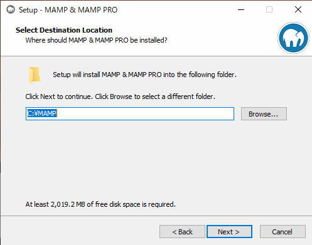Click the MAMP setup icon in title bar
Viewport: 312px width, 245px height.
click(x=11, y=9)
